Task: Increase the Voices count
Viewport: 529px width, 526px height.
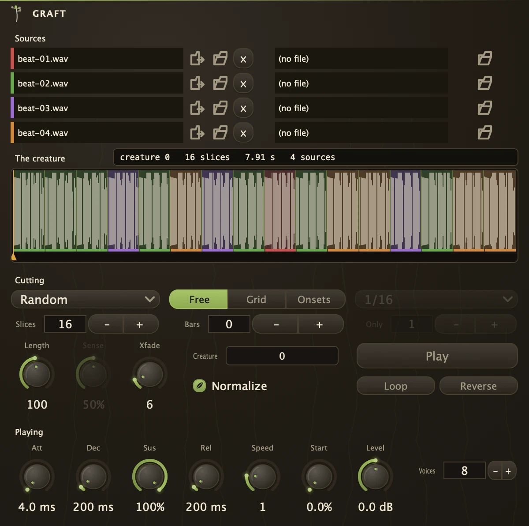Action: click(508, 471)
